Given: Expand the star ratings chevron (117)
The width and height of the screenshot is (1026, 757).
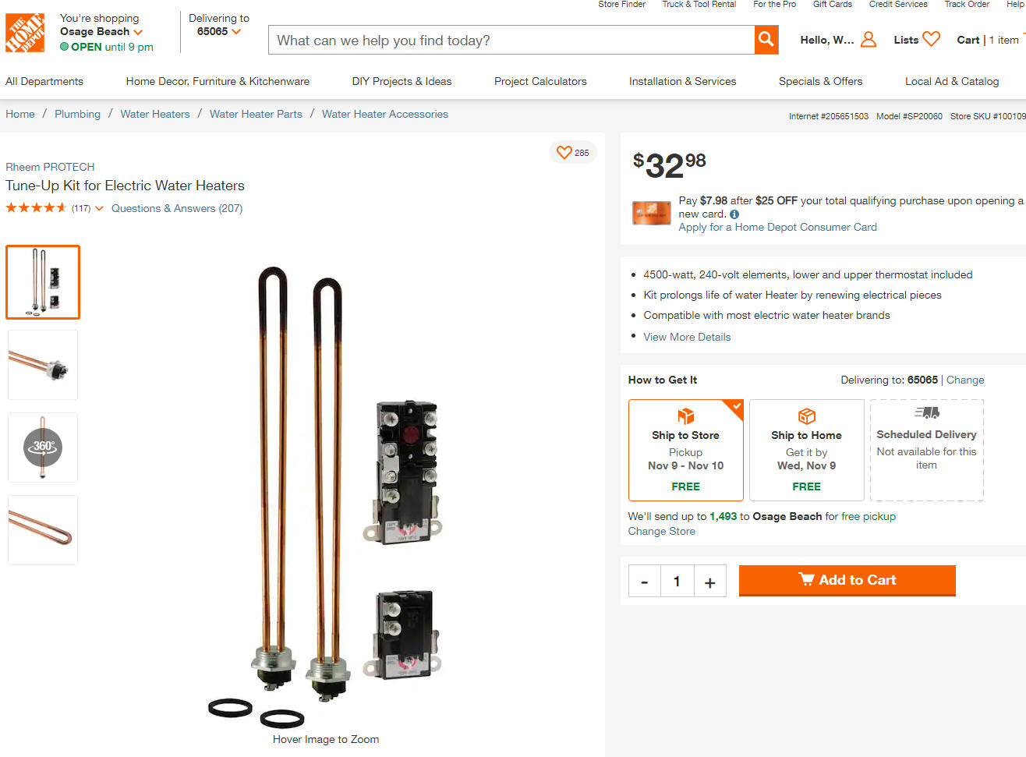Looking at the screenshot, I should [99, 208].
